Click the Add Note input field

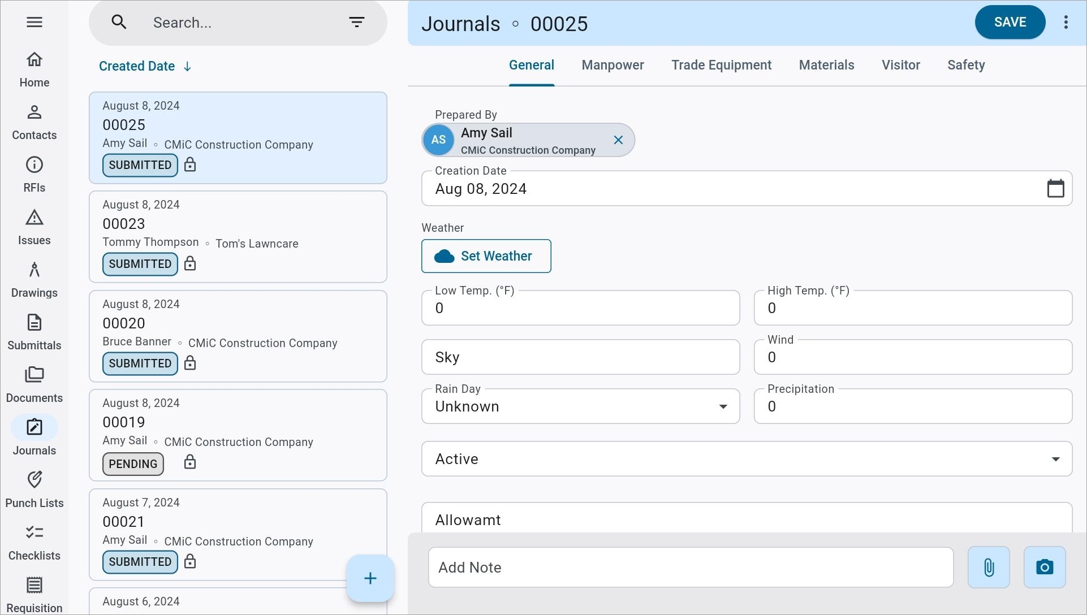coord(690,567)
